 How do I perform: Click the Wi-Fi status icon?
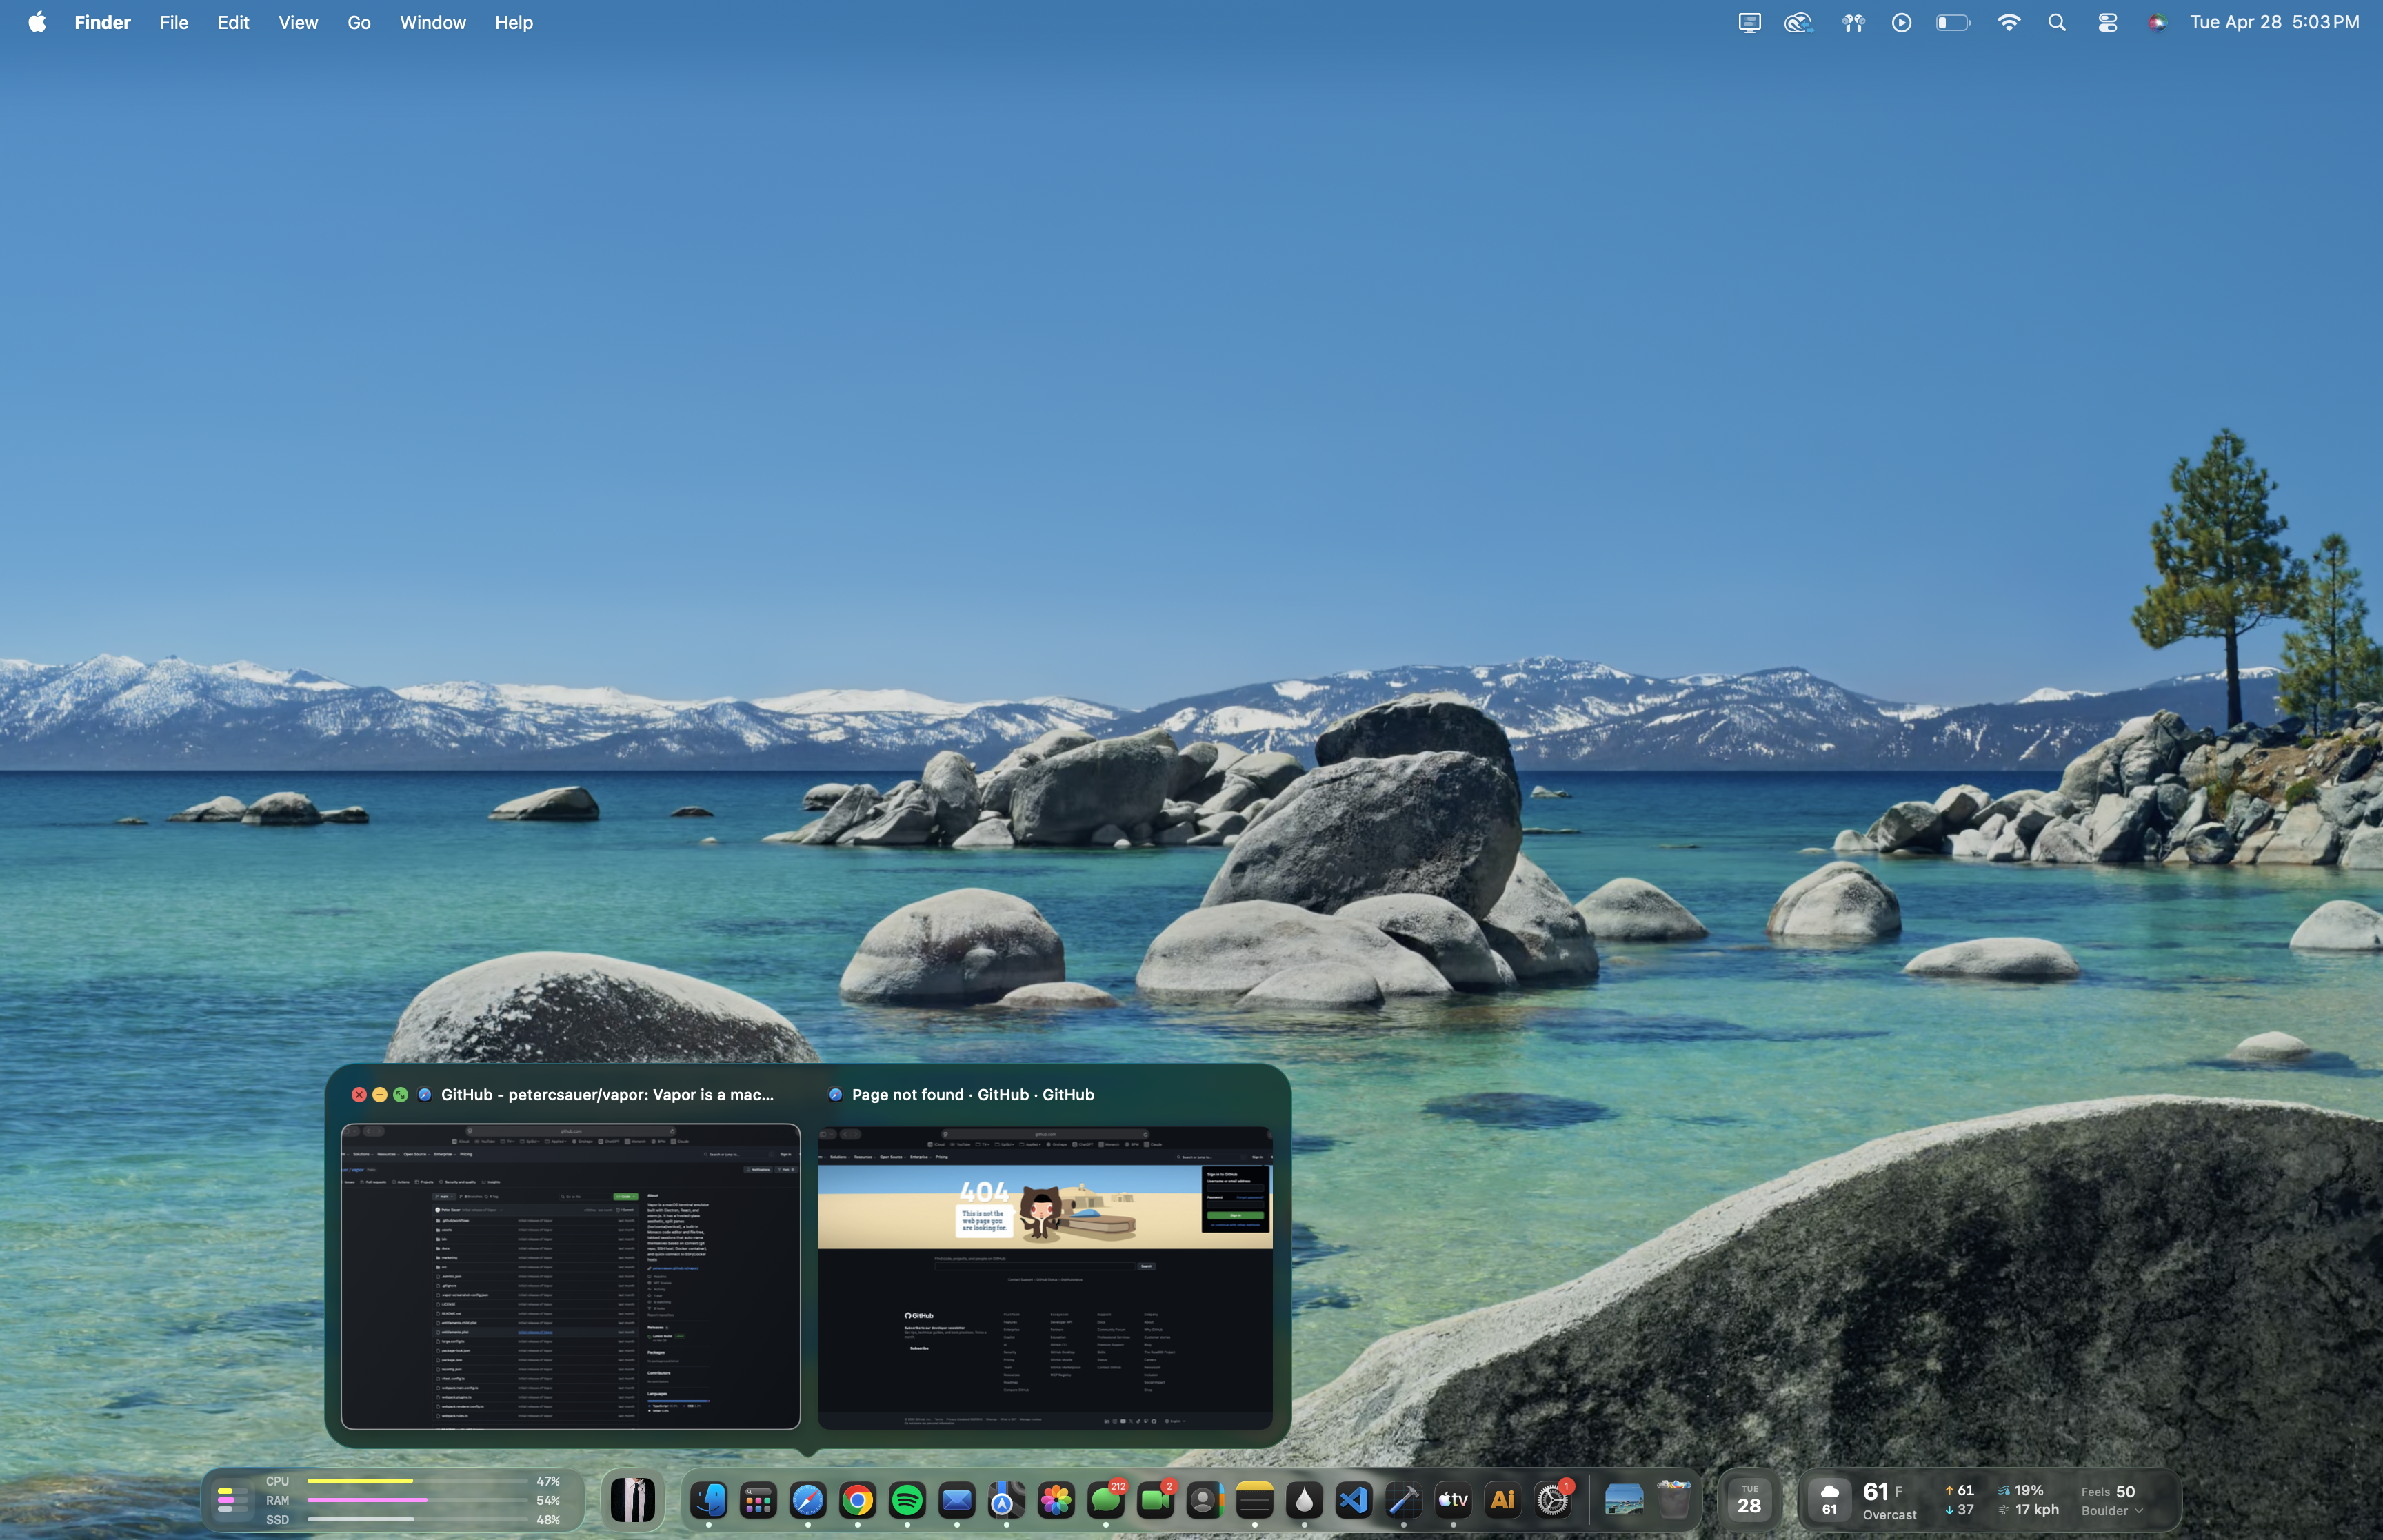click(x=2008, y=22)
